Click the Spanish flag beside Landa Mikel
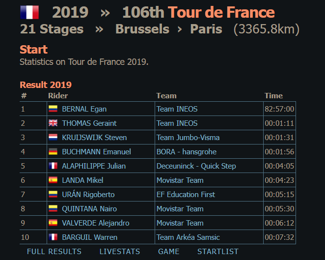 [x=53, y=180]
